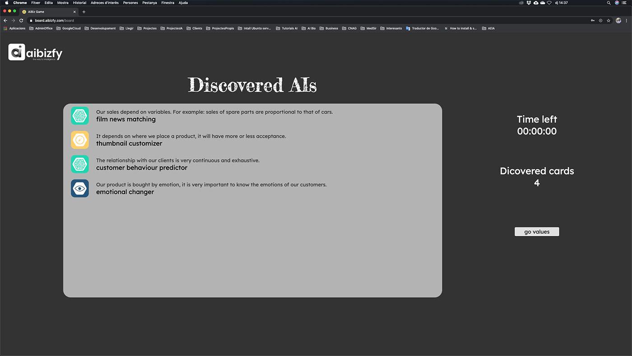Go back with the browser back arrow
The width and height of the screenshot is (632, 356).
click(x=5, y=20)
